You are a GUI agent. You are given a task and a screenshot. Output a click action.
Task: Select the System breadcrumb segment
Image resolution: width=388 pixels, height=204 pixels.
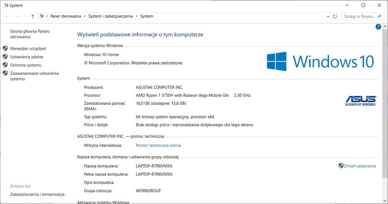pos(147,16)
